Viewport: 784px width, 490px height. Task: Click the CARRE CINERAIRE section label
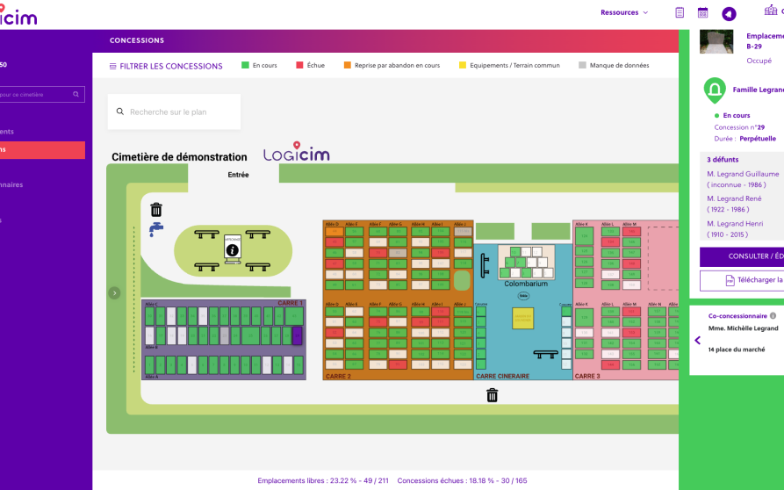pos(502,376)
